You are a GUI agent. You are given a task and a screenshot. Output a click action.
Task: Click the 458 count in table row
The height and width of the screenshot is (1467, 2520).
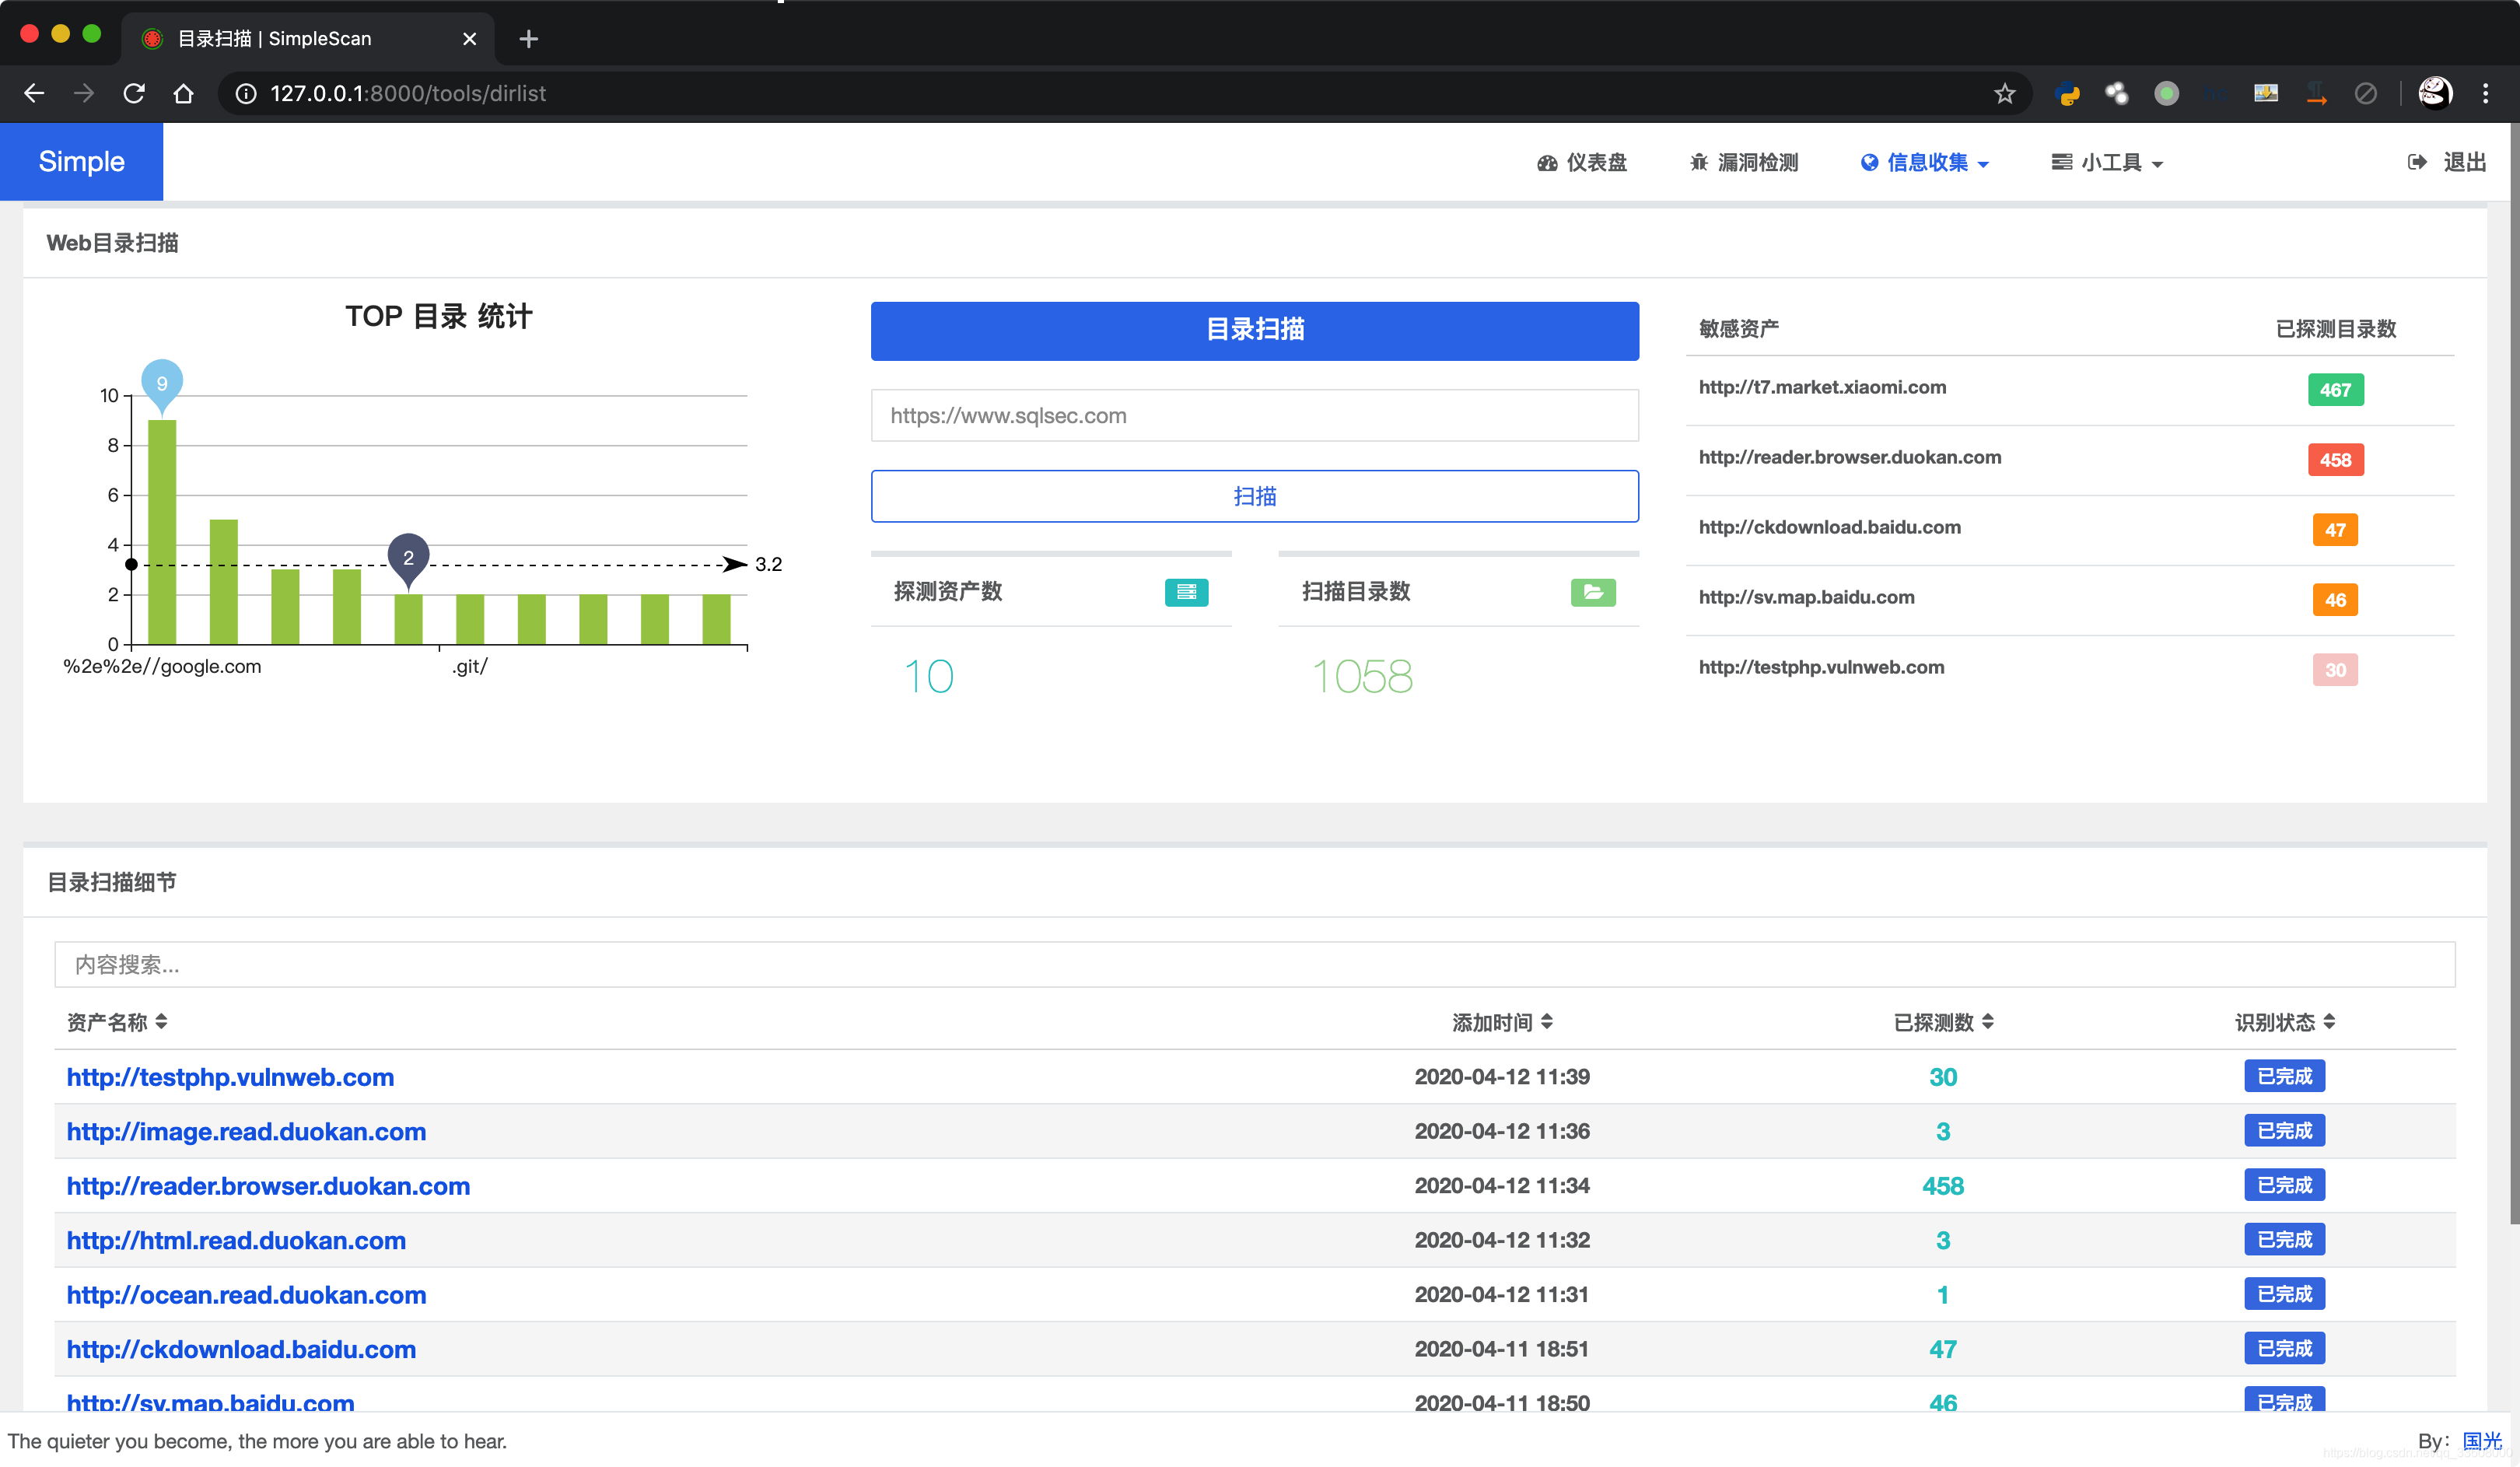tap(1942, 1186)
